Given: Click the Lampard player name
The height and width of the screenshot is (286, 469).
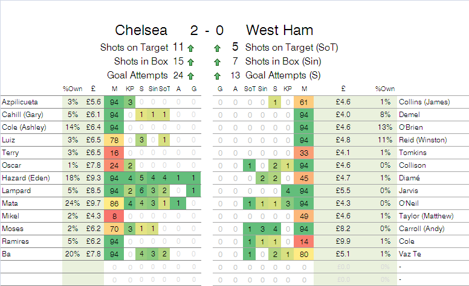Looking at the screenshot, I should [16, 191].
